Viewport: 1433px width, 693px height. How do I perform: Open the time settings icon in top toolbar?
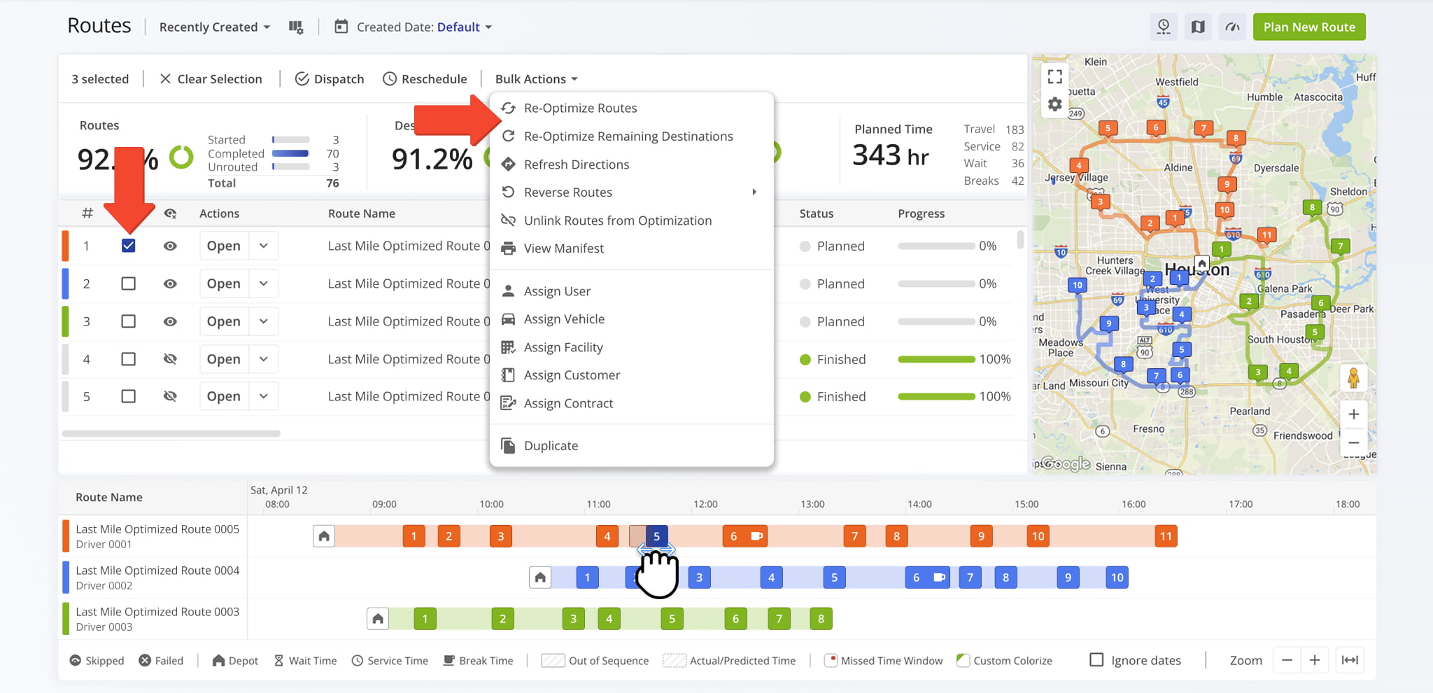pyautogui.click(x=1163, y=26)
